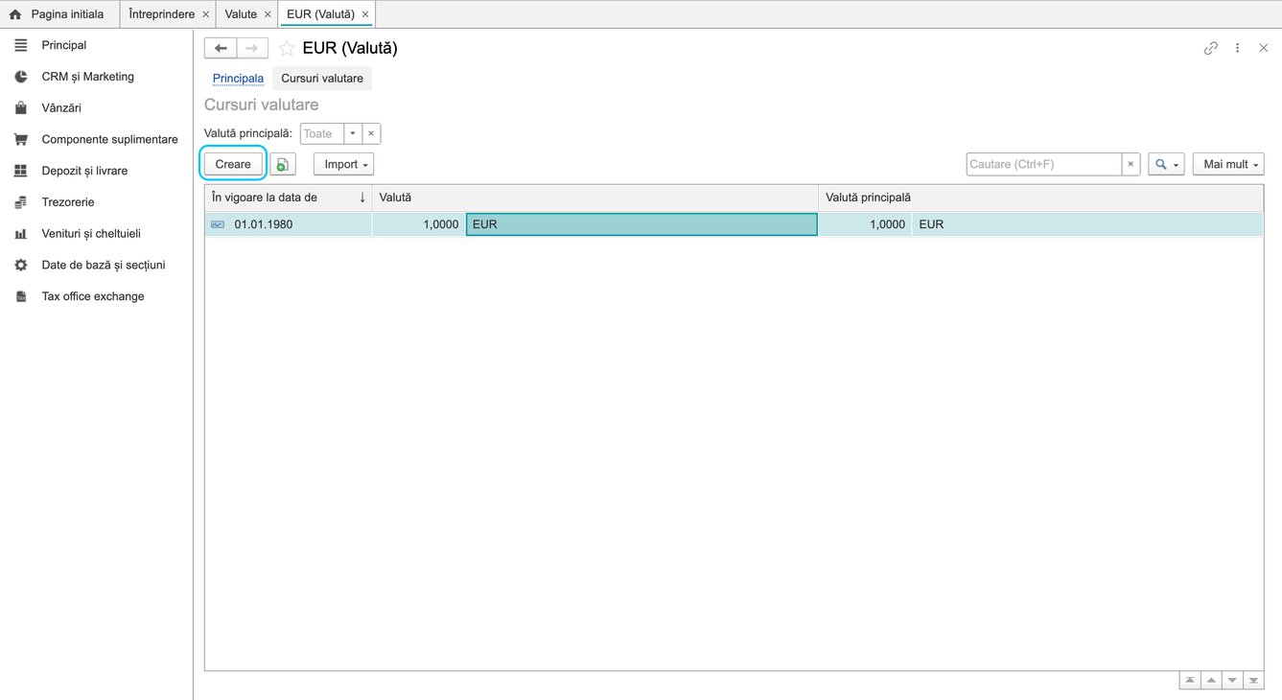Clear the search box with its X
1282x700 pixels.
click(x=1130, y=164)
